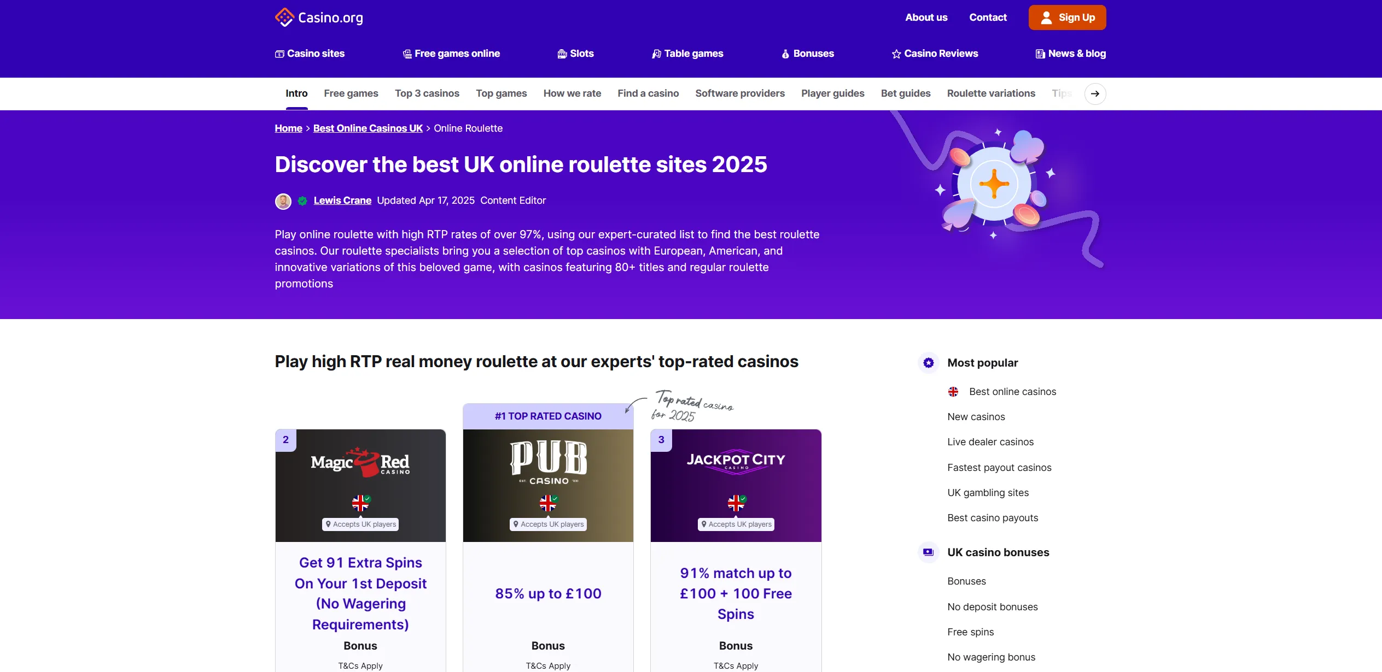Click the Most popular sidebar icon
Screen dimensions: 1382x672
928,363
